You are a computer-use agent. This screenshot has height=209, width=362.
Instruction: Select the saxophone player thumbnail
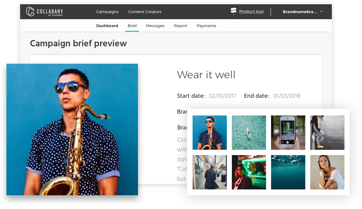tap(210, 133)
